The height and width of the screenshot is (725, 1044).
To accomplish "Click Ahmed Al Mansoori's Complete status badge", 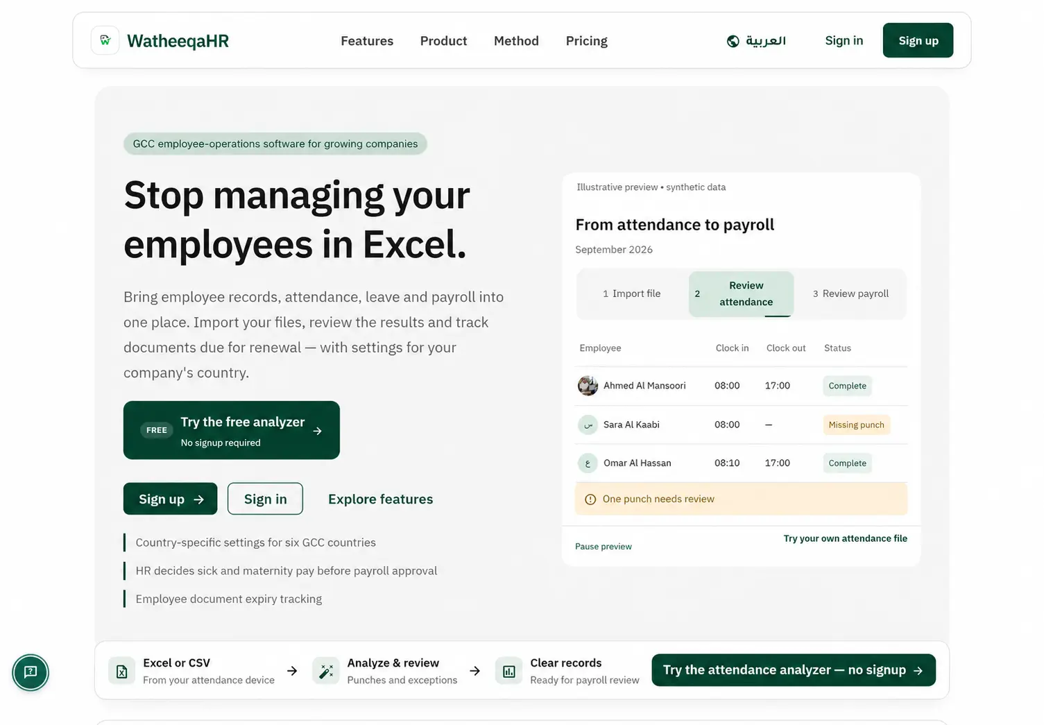I will (848, 386).
